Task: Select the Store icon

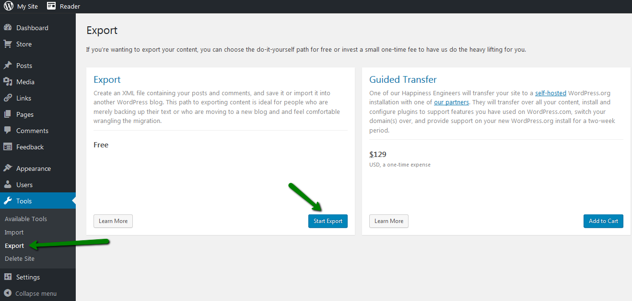Action: (x=9, y=44)
